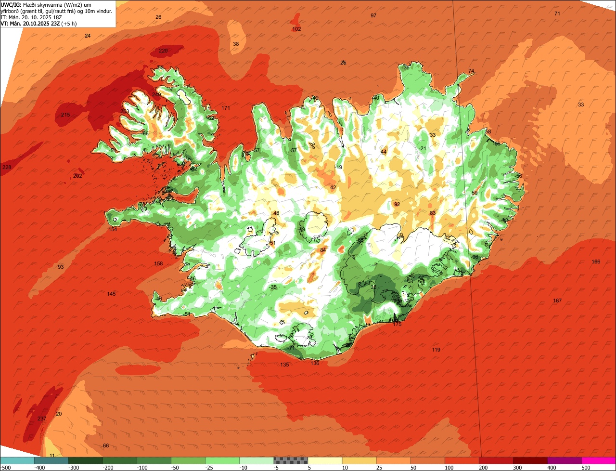Select the '135' value south of the coast
Viewport: 616px width, 471px height.
pos(285,365)
